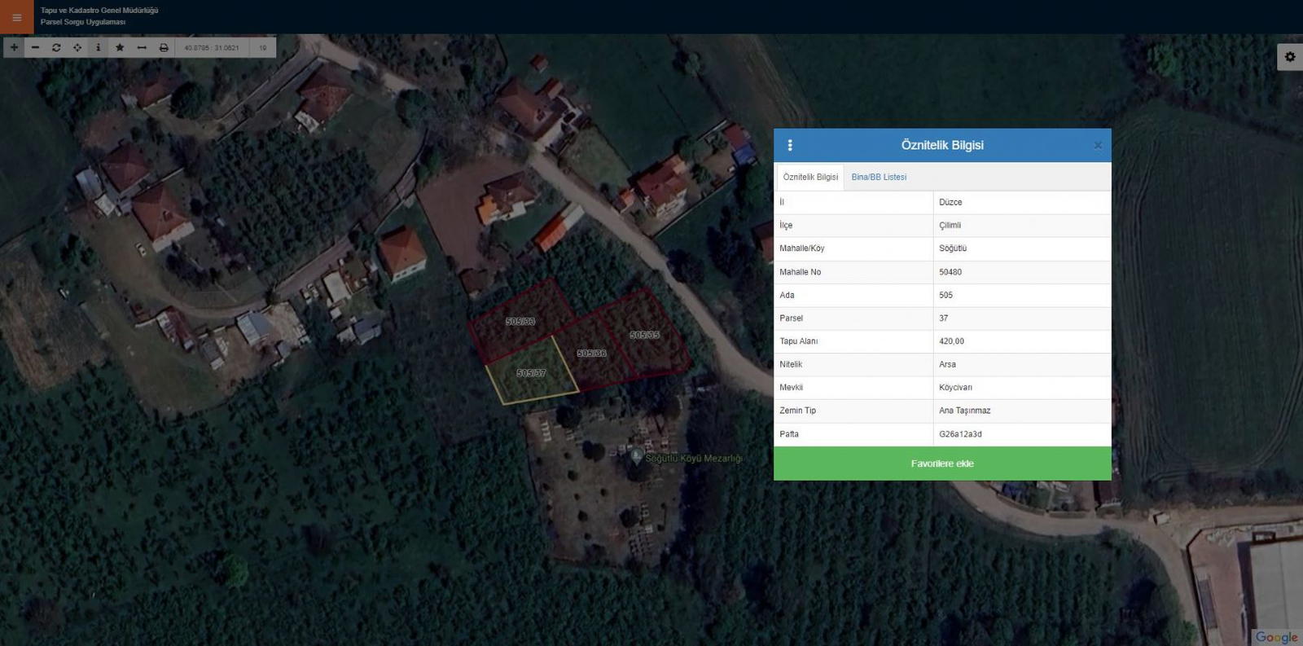Switch to Bina/BB Listesi tab
The height and width of the screenshot is (646, 1303).
(879, 177)
